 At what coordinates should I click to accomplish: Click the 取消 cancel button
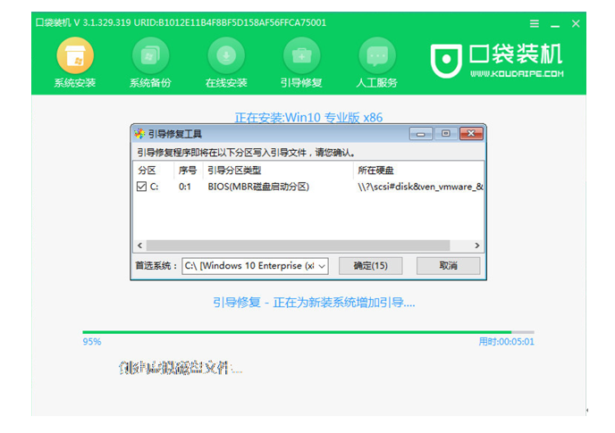pos(448,266)
